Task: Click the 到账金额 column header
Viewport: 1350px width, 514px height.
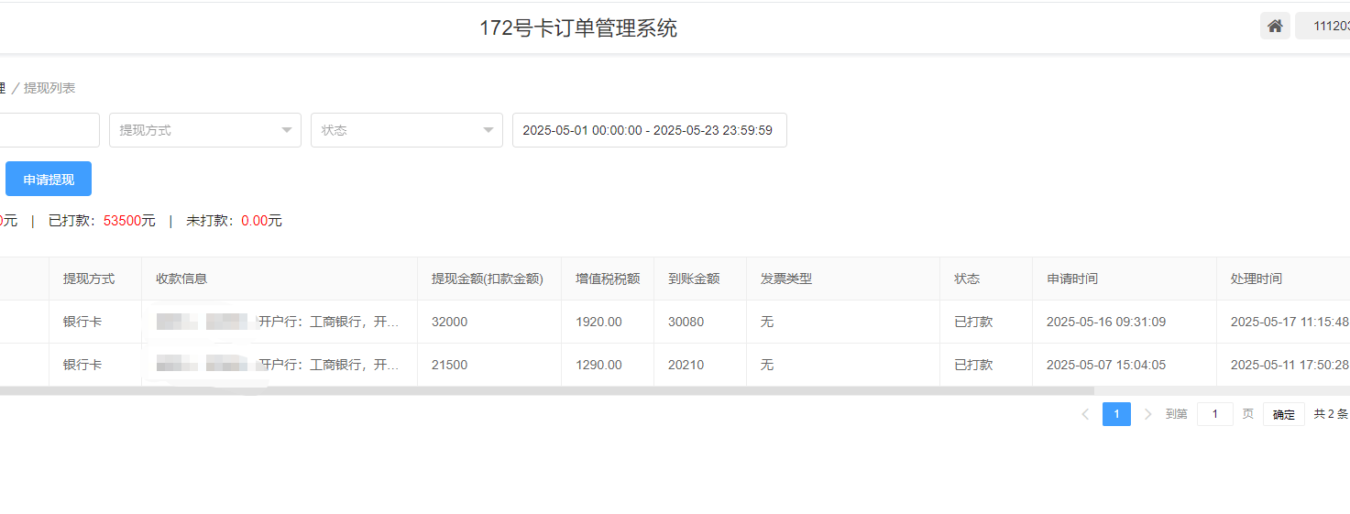Action: [694, 279]
